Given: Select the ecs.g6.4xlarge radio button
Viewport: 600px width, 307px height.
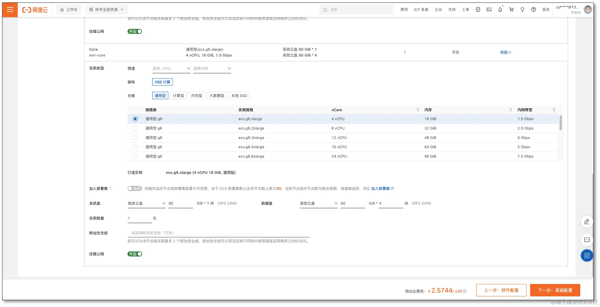Looking at the screenshot, I should 135,147.
